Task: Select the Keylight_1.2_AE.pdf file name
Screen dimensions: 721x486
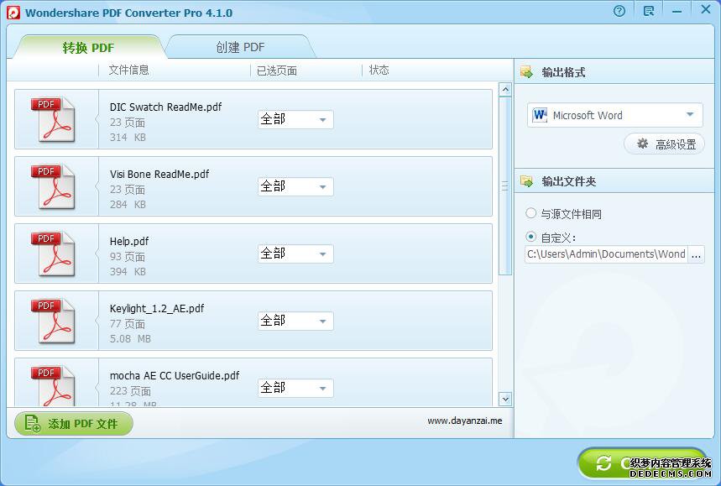Action: click(157, 309)
